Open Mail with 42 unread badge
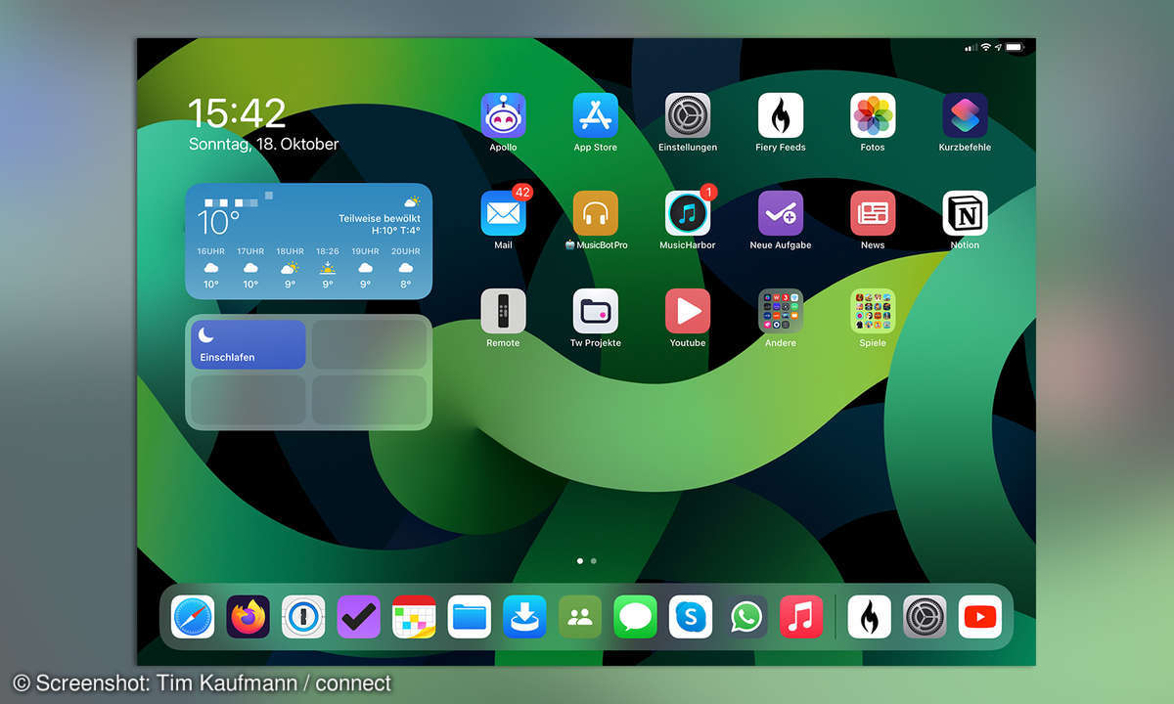 click(x=503, y=213)
